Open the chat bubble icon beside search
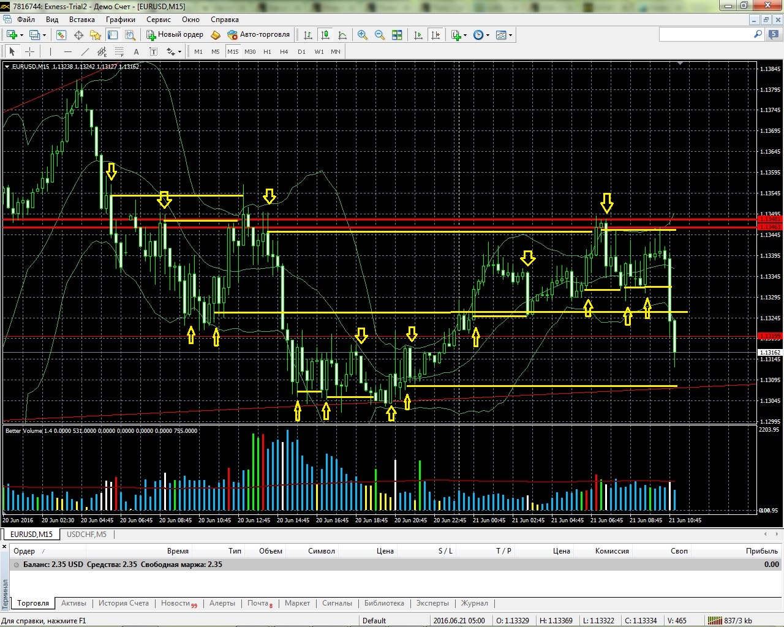The width and height of the screenshot is (784, 627). (775, 35)
